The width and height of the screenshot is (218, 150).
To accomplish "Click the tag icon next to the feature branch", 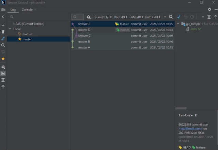I will pyautogui.click(x=20, y=34).
